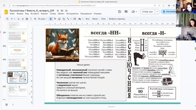Click the 'Лисьи уроки' poem heading
Screen dimensions: 196x110
coord(83,65)
